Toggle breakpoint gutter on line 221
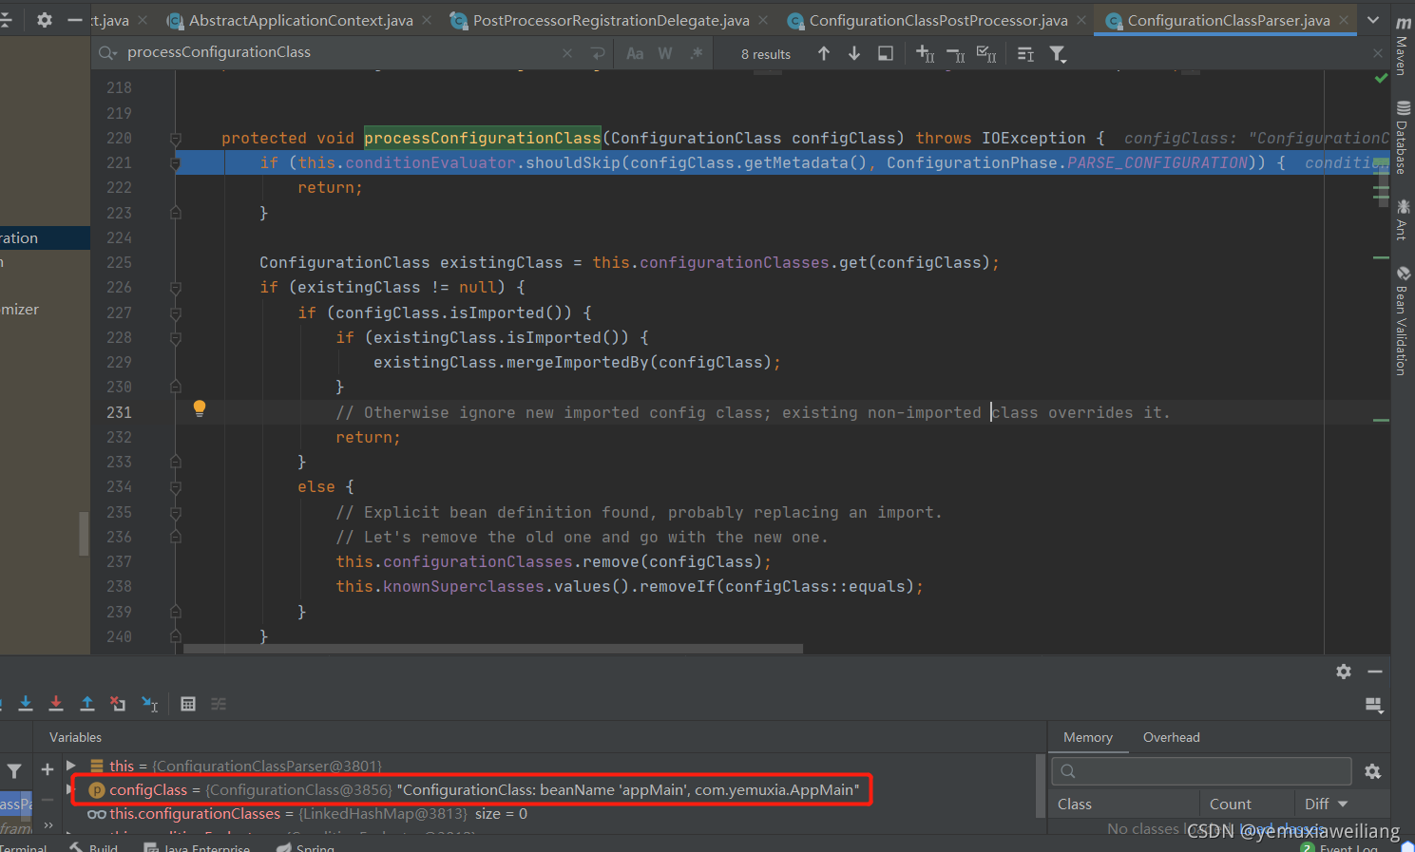1415x852 pixels. pyautogui.click(x=152, y=163)
